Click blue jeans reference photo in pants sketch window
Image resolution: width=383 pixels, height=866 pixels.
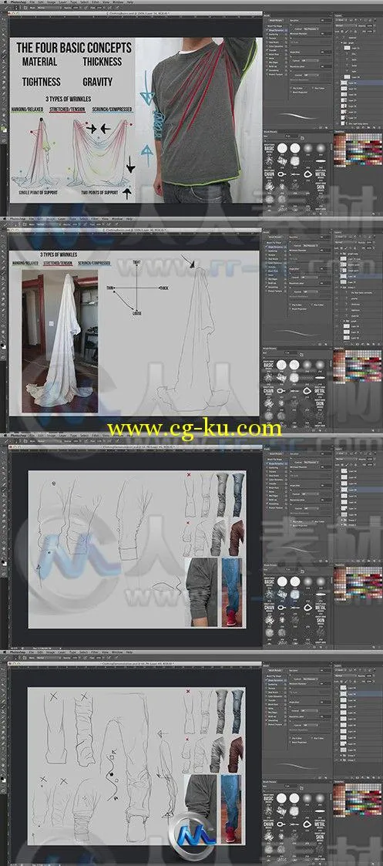(231, 809)
